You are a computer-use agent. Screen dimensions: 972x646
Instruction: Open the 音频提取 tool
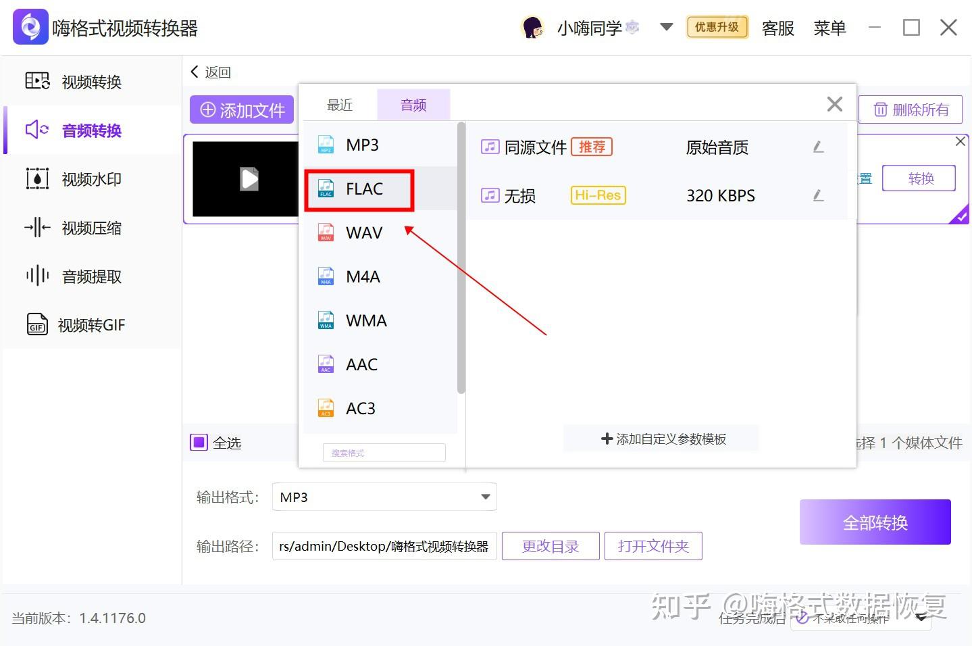click(x=37, y=276)
